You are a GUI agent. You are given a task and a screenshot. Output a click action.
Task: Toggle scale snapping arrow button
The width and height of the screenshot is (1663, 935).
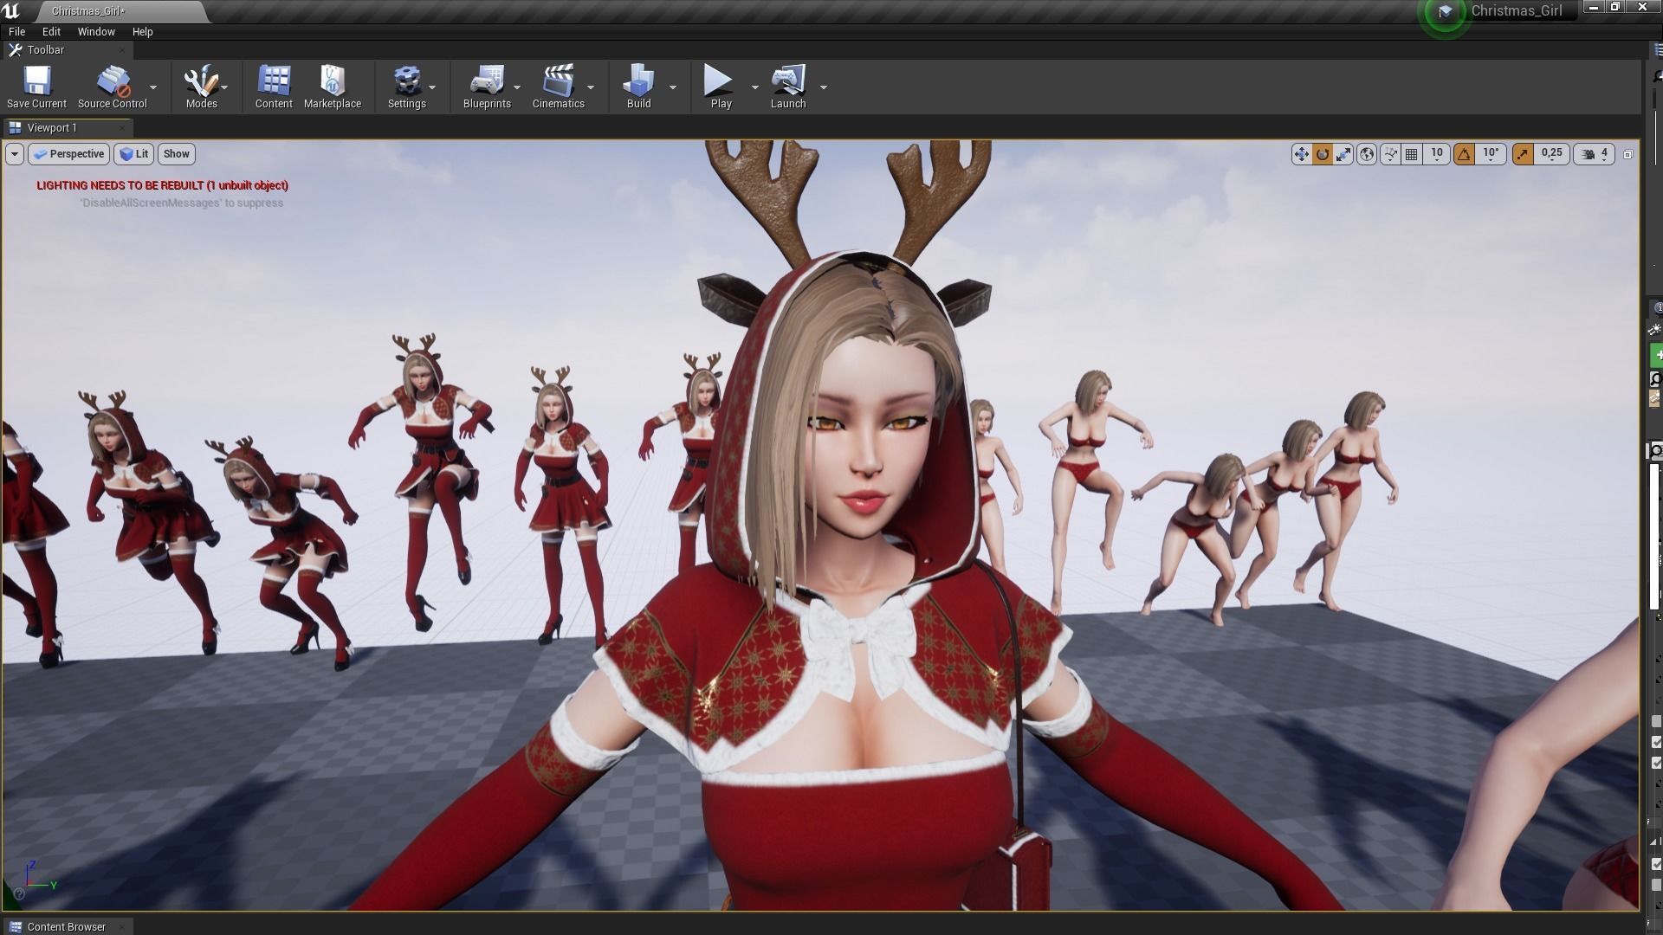click(x=1523, y=154)
